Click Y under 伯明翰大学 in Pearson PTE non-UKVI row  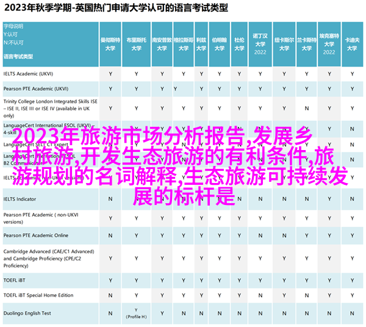(220, 218)
